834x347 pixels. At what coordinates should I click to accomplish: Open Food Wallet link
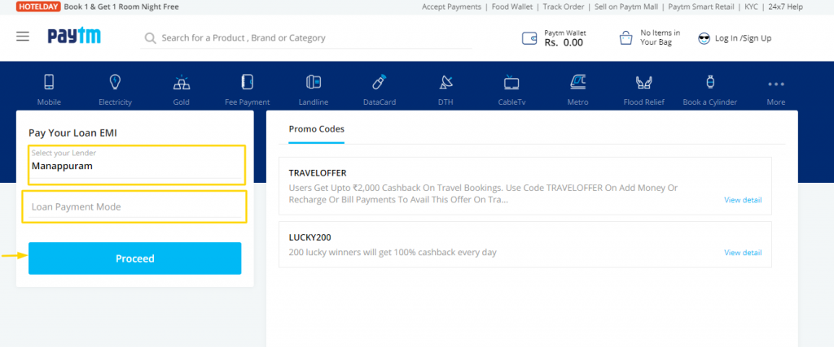[511, 7]
